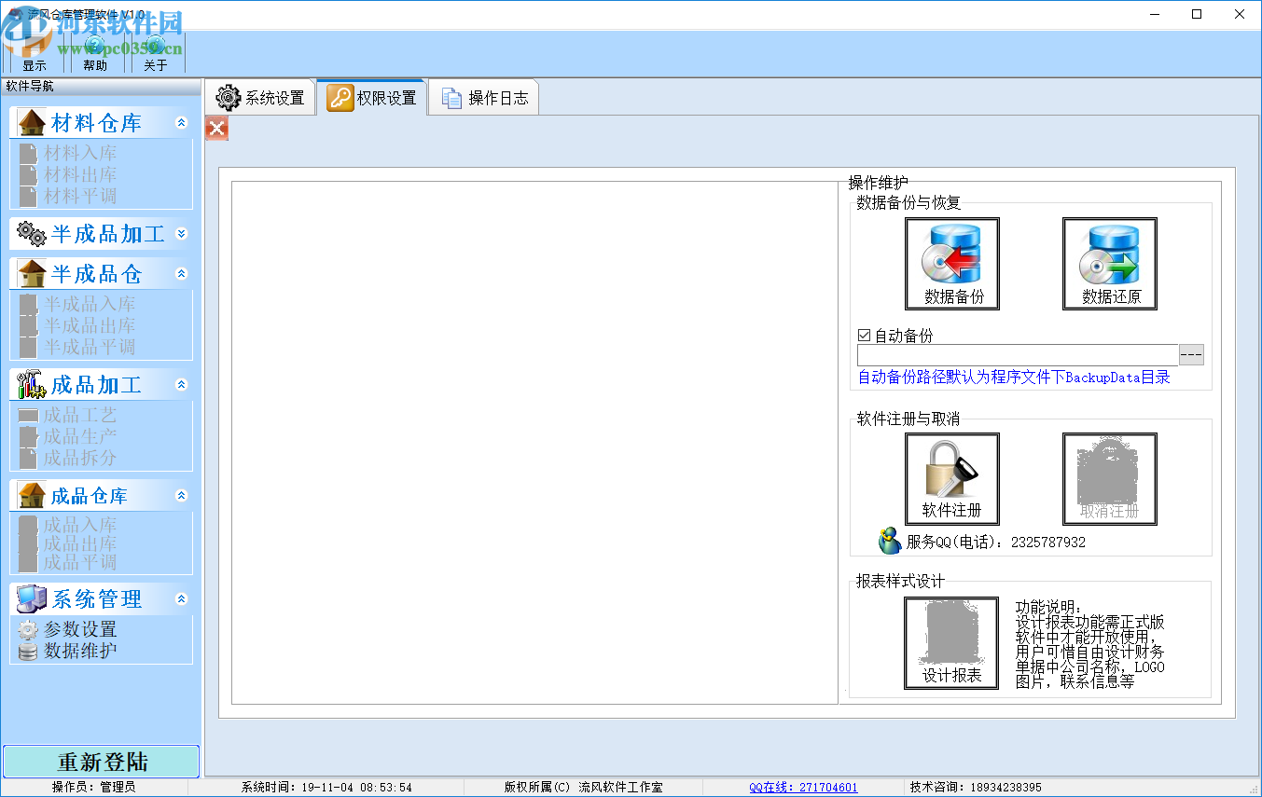The height and width of the screenshot is (797, 1262).
Task: Open the 帮助 toolbar item
Action: pyautogui.click(x=95, y=53)
